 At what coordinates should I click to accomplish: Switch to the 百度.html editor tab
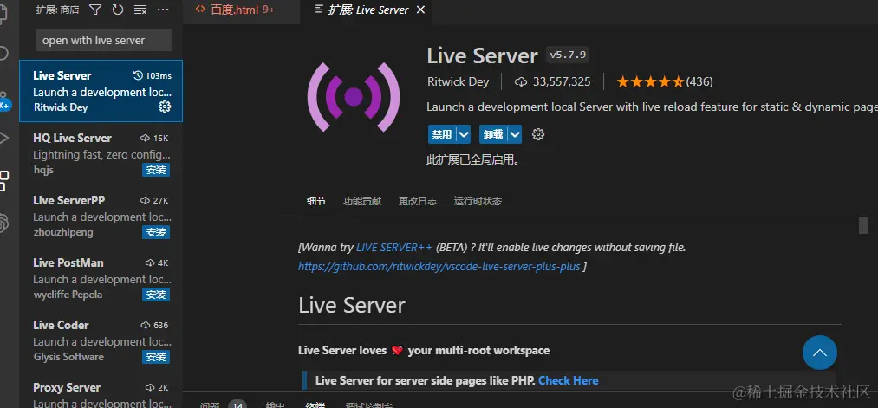click(x=241, y=10)
